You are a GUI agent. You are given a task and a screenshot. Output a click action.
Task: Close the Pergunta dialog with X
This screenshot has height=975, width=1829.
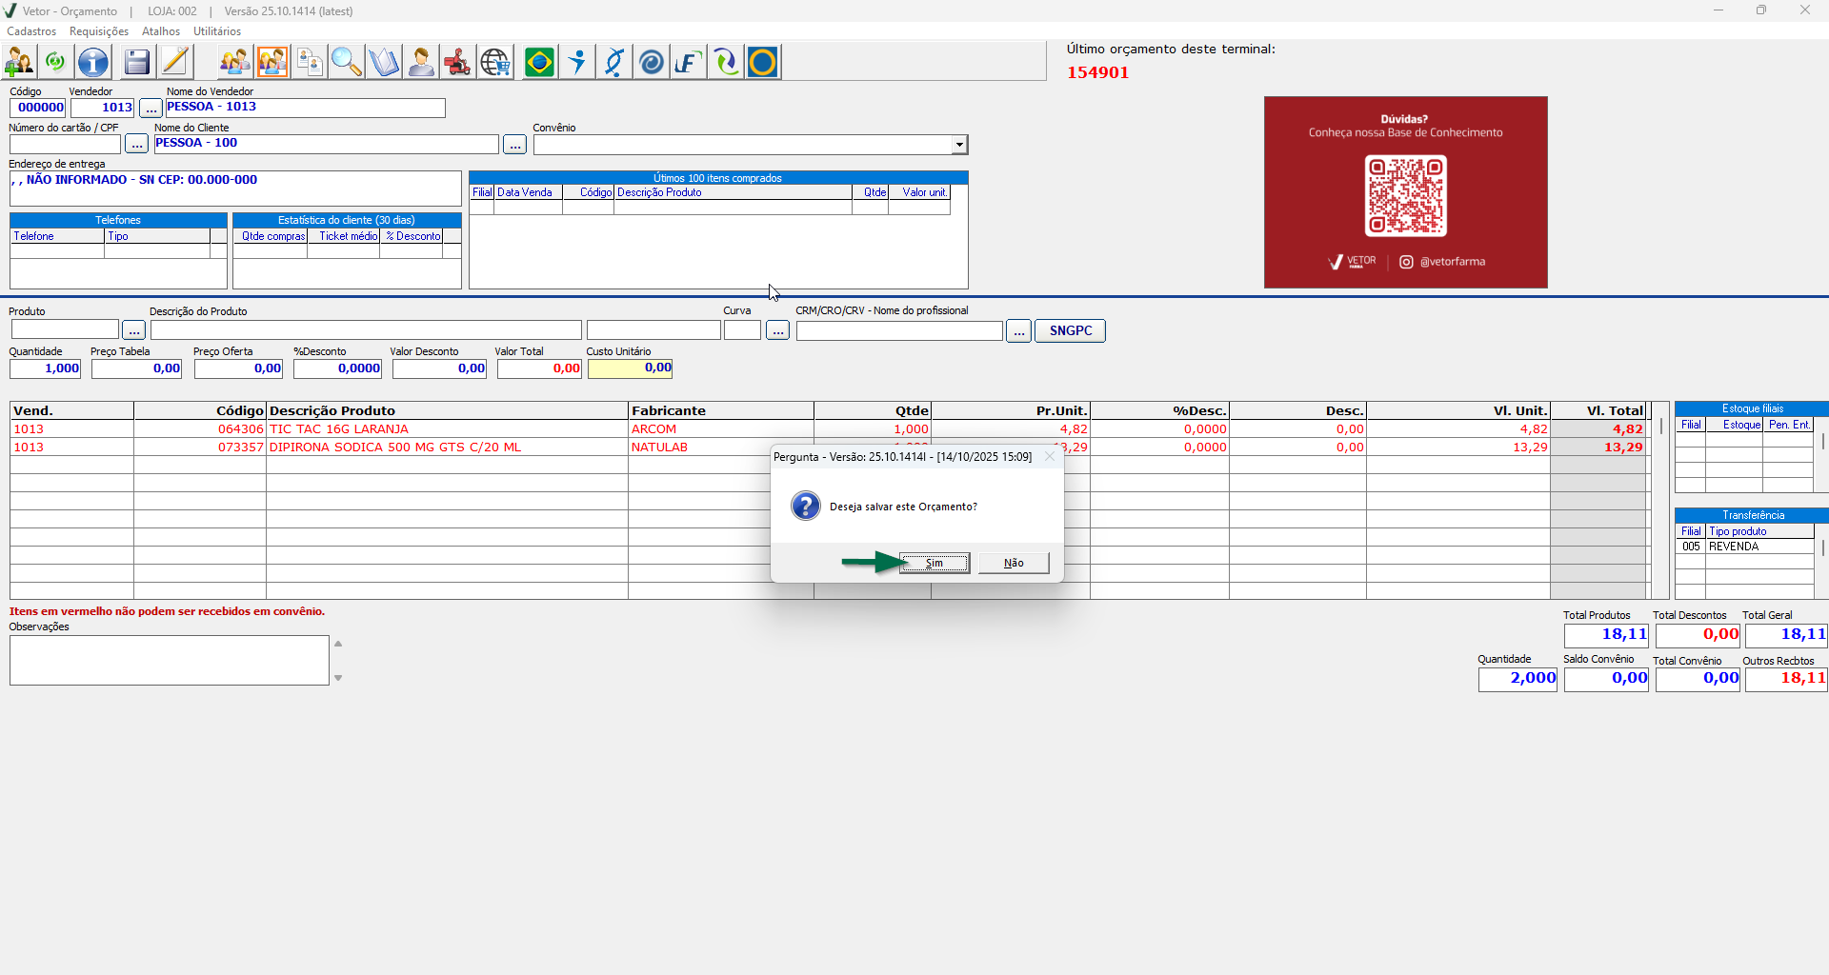pos(1050,457)
